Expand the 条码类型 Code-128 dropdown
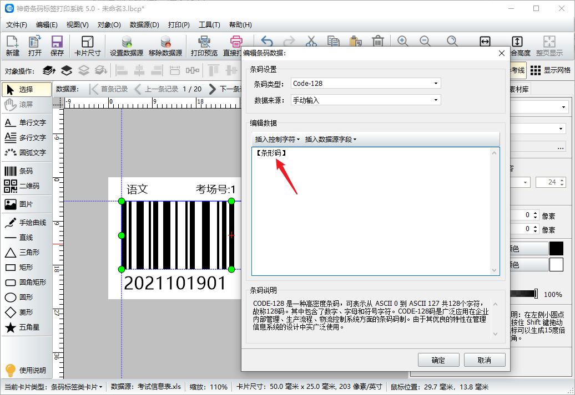Viewport: 575px width, 395px height. (x=366, y=84)
